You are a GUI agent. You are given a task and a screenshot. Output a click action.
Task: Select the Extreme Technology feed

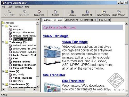(25, 65)
